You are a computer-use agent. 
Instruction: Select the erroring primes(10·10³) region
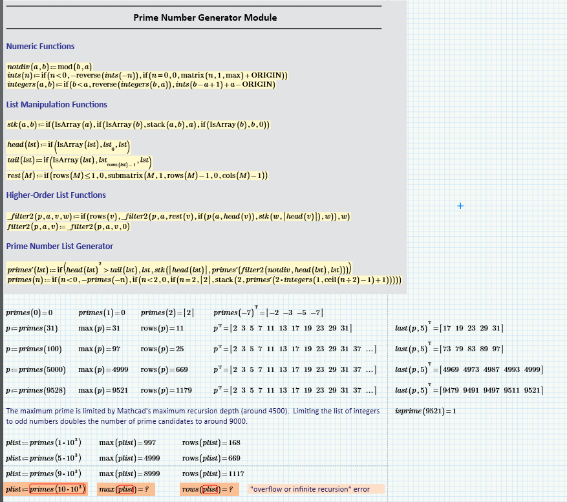click(45, 489)
